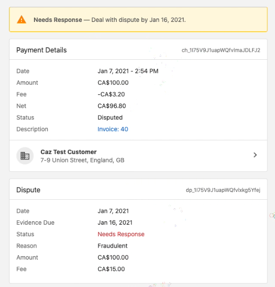Click the -CA$3.20 fee value
The image size is (275, 287).
(111, 94)
